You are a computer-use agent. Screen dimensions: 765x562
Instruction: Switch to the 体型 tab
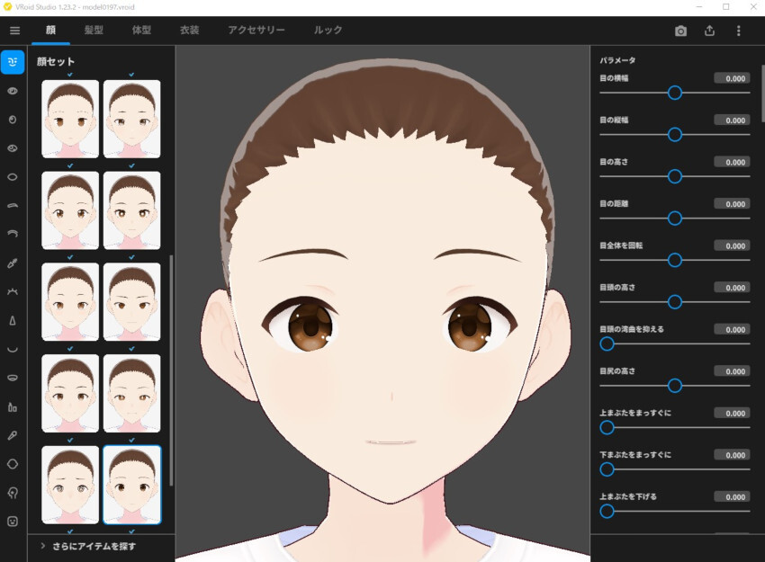141,31
